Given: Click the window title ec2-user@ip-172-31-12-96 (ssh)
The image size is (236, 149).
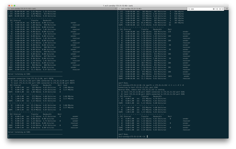Looking at the screenshot, I should 118,6.
